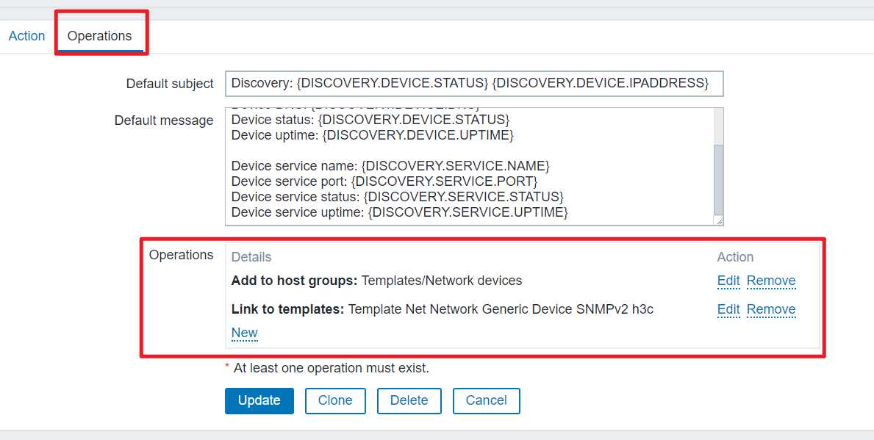Edit the Link to templates operation
The width and height of the screenshot is (874, 440).
pyautogui.click(x=728, y=309)
